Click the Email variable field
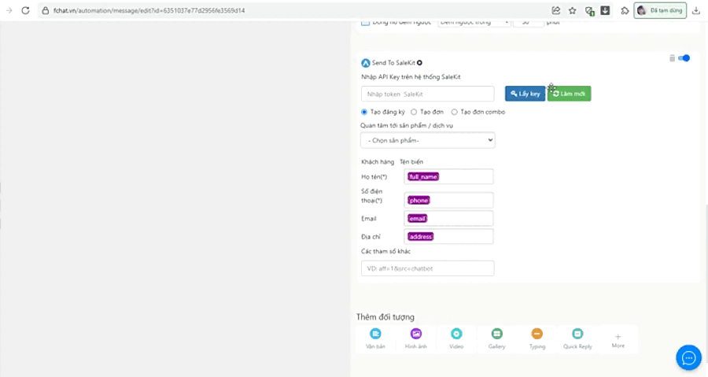Image resolution: width=708 pixels, height=377 pixels. (448, 219)
